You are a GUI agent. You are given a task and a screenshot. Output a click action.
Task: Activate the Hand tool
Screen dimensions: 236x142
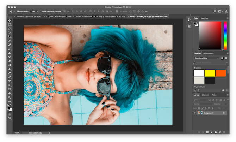coord(10,93)
